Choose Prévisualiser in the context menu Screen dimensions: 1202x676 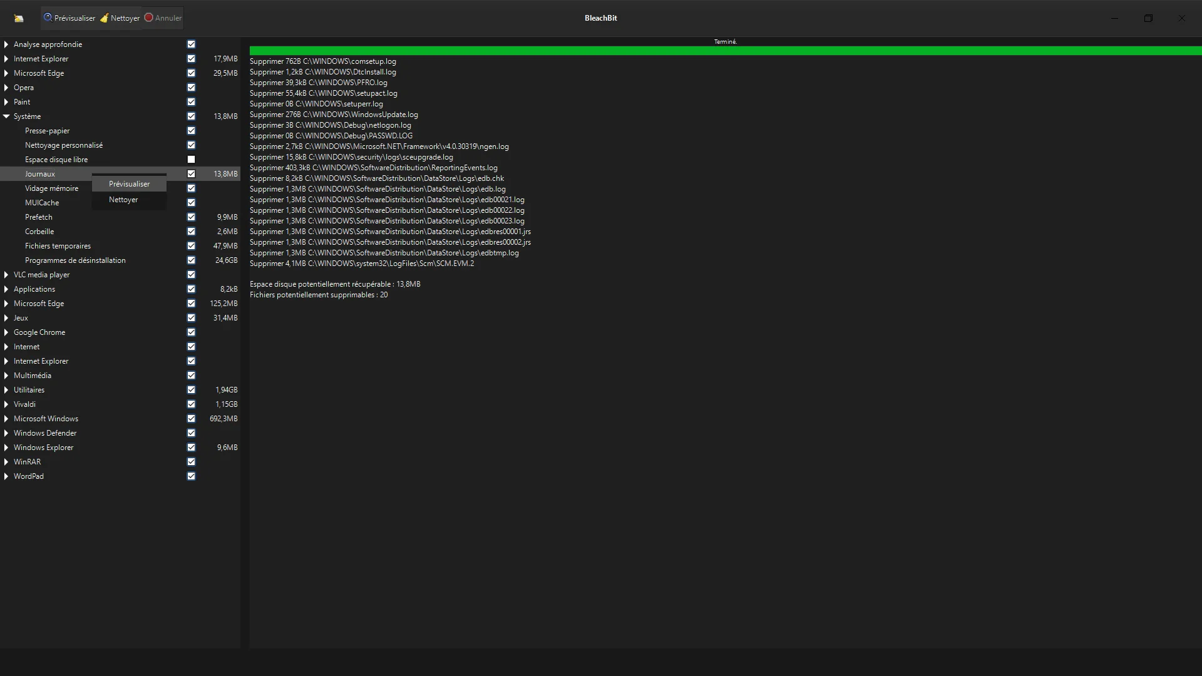(129, 184)
